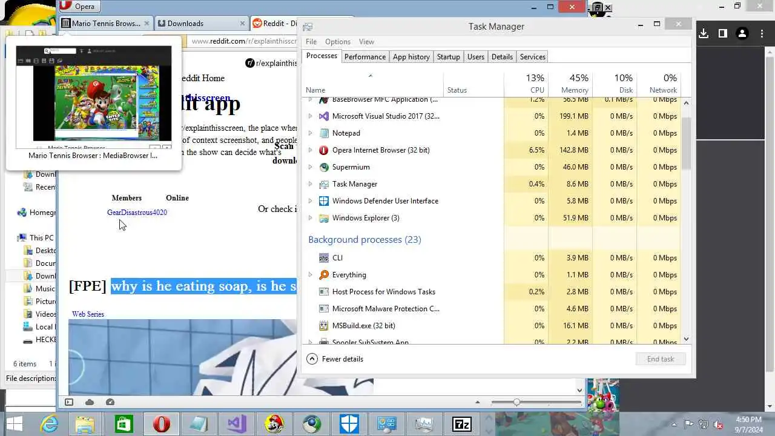This screenshot has width=775, height=436.
Task: Select the Notepad process icon
Action: click(324, 133)
